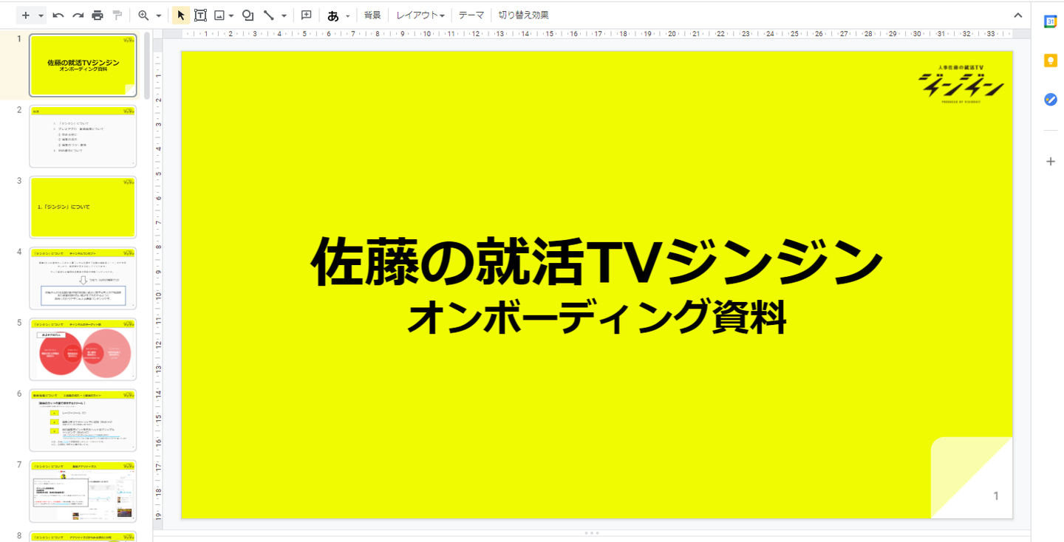Select slide 7 thumbnail in the filmstrip
1064x542 pixels.
(x=83, y=490)
